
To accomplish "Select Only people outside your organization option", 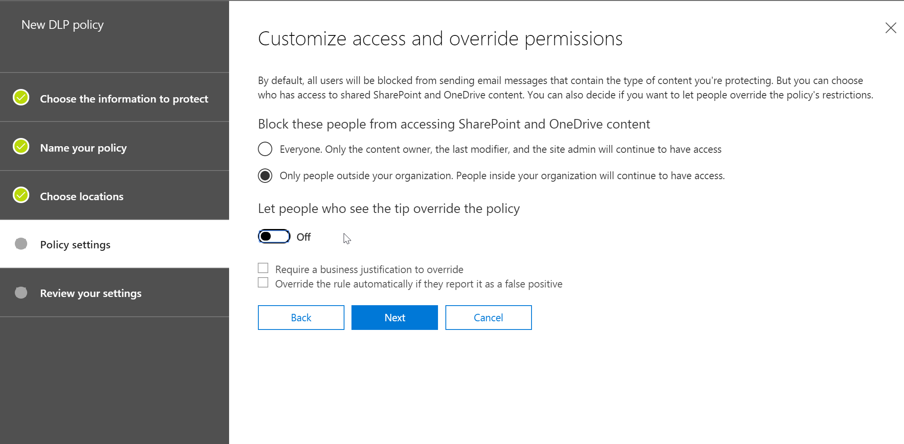I will [265, 176].
